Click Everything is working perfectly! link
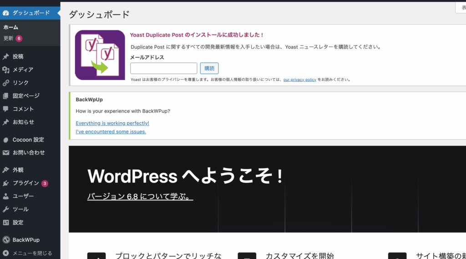Image resolution: width=466 pixels, height=259 pixels. [112, 123]
